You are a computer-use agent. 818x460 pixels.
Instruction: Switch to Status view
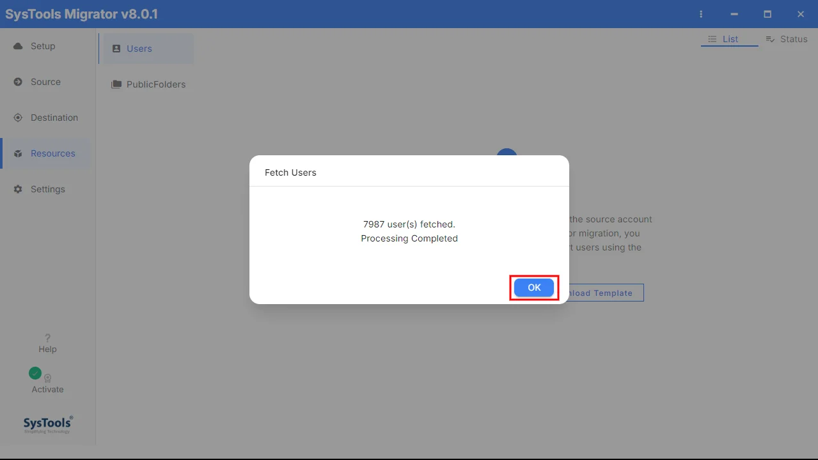point(787,39)
